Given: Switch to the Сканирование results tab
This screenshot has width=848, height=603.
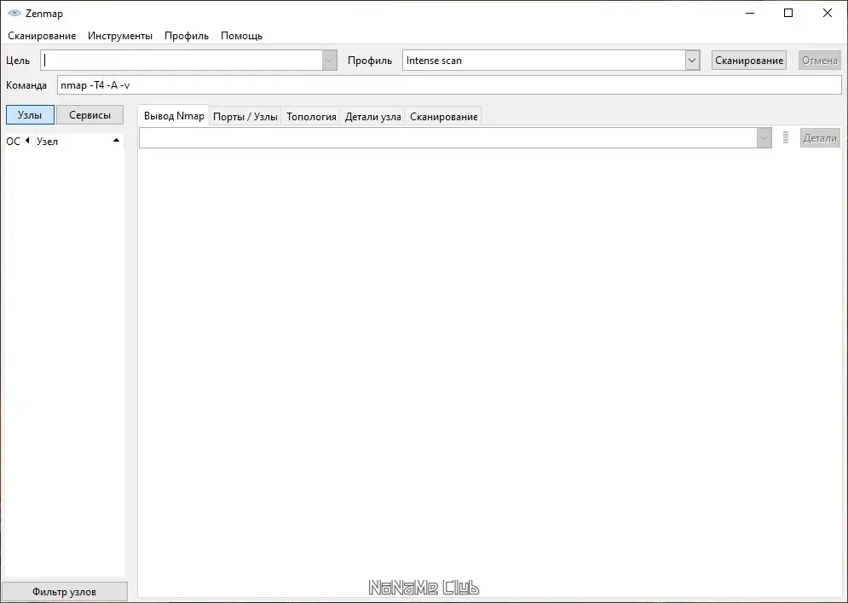Looking at the screenshot, I should (443, 116).
